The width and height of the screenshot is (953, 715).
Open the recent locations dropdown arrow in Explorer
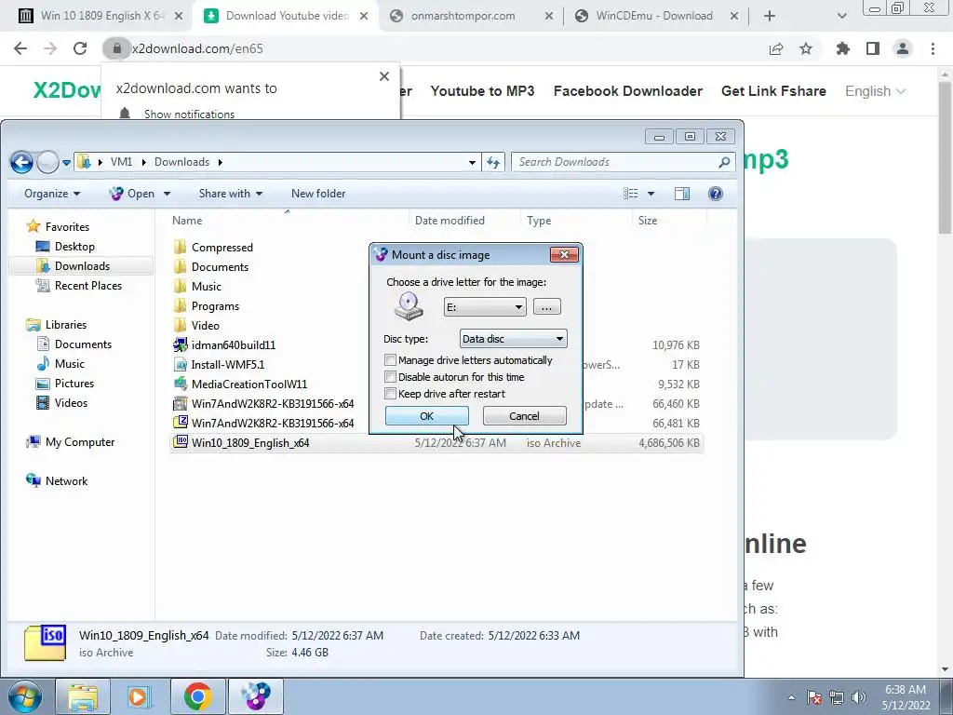(66, 162)
